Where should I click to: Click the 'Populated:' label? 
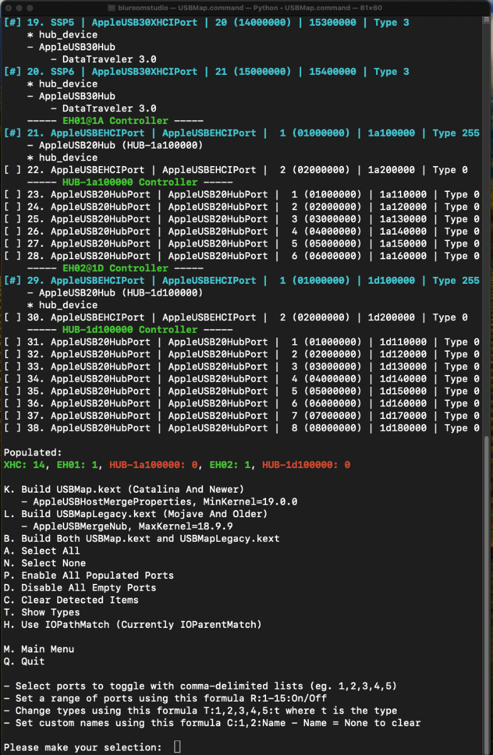(x=33, y=452)
